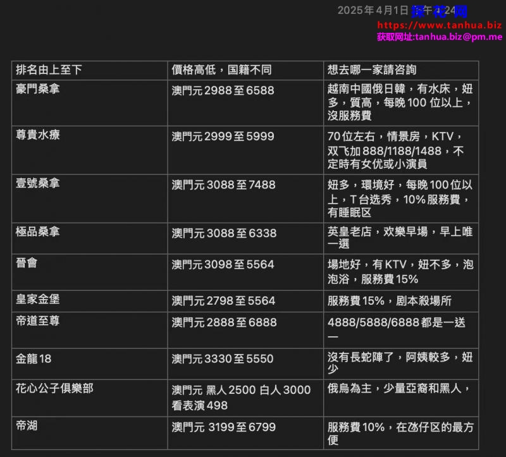The image size is (506, 457).
Task: Select the 澳門元 3199 至 6799 price cell
Action: (223, 427)
